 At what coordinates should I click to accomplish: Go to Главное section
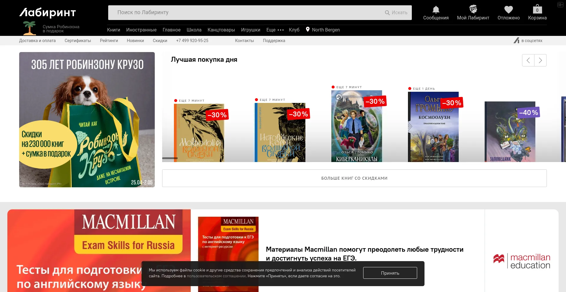pos(172,30)
